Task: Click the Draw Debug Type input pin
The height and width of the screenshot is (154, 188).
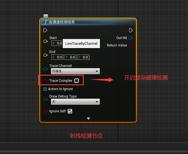Action: (x=45, y=100)
